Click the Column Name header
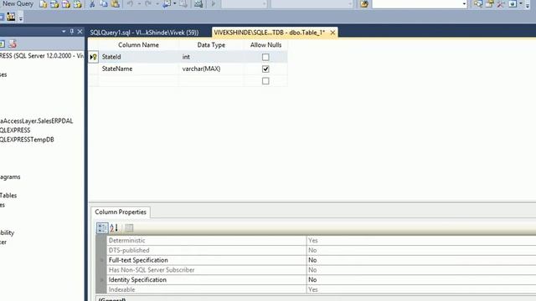The height and width of the screenshot is (301, 536). tap(138, 45)
